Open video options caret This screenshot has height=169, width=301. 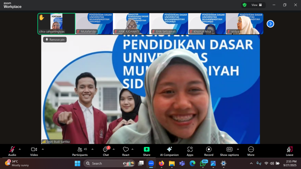coord(43,149)
